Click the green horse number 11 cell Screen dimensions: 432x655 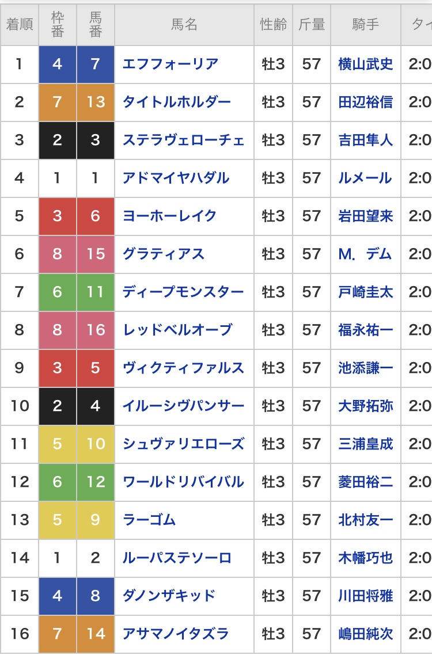tap(96, 292)
